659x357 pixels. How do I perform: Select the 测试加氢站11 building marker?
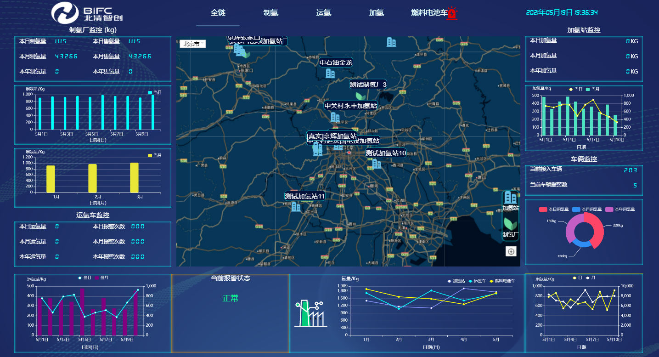296,207
